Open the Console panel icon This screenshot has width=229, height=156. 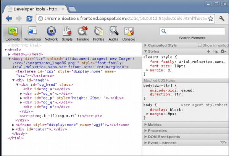[129, 34]
